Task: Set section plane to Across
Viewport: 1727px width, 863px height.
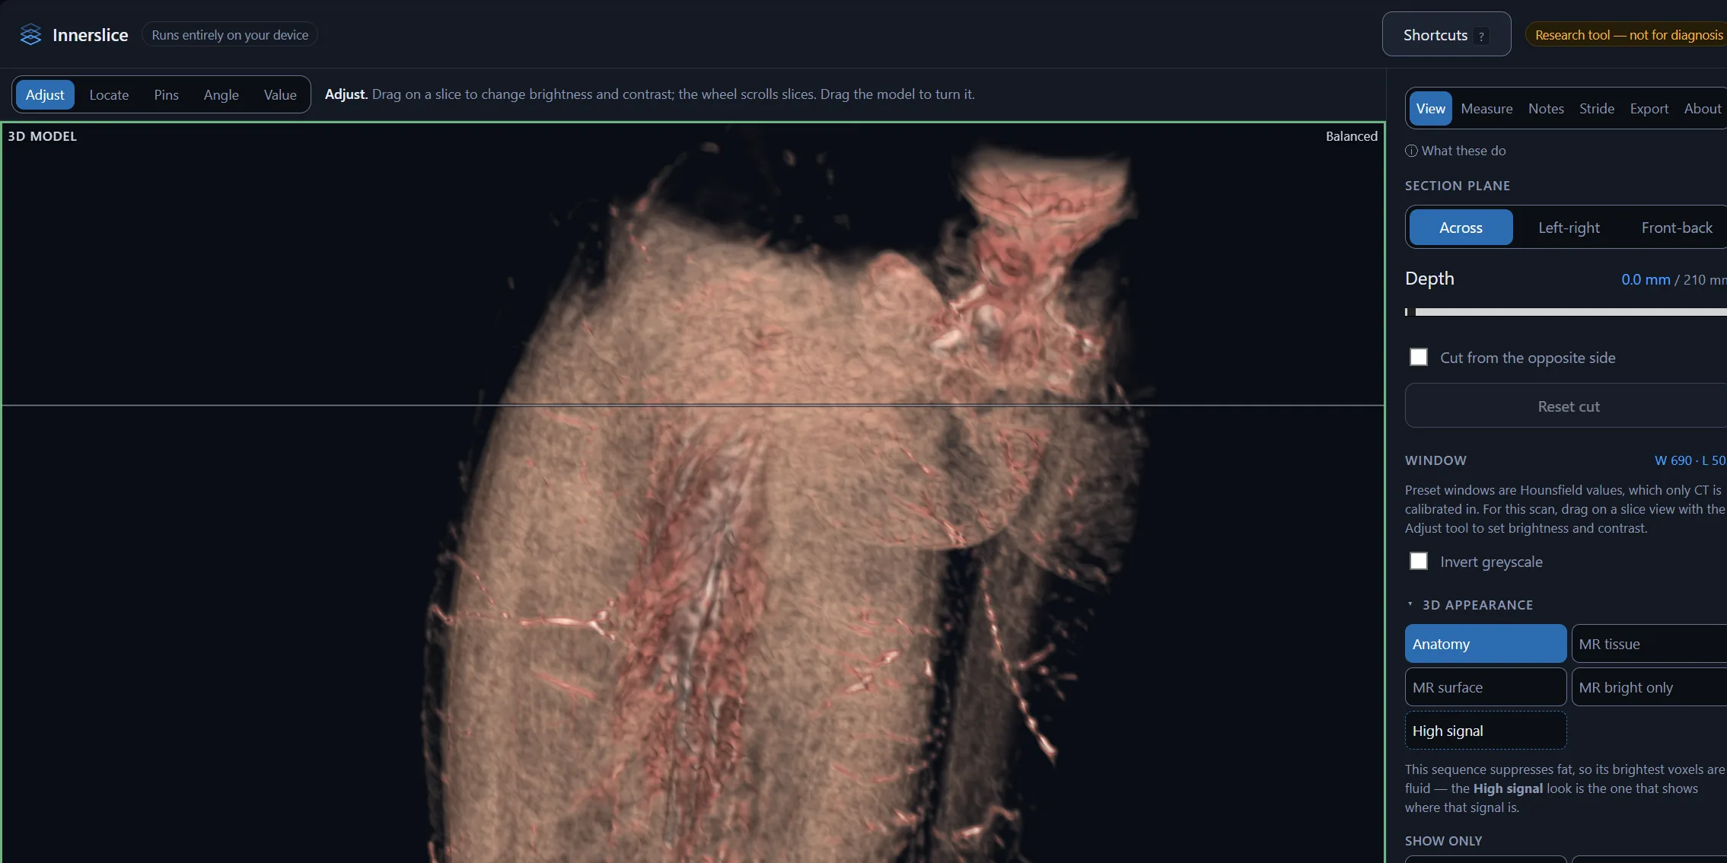Action: tap(1461, 228)
